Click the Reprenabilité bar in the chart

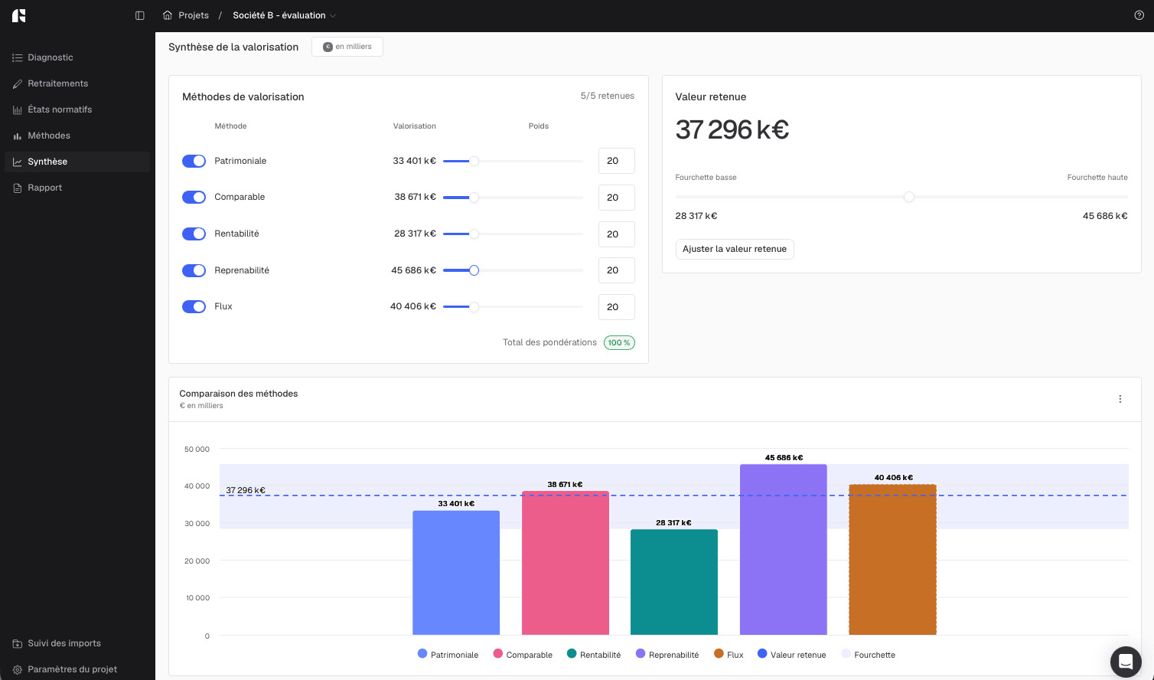pos(784,550)
